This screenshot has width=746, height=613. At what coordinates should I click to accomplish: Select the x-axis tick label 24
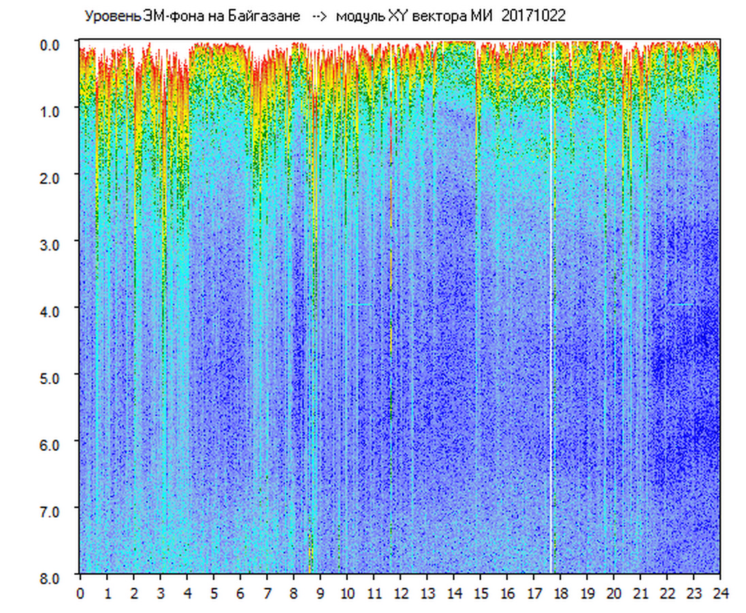pos(720,593)
